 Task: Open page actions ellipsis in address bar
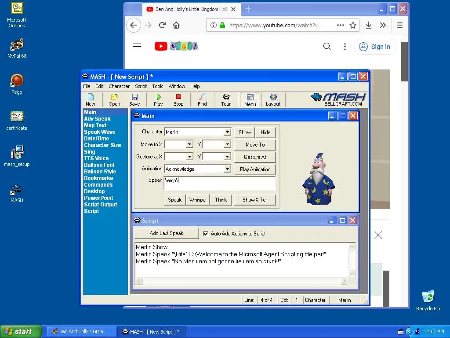341,25
